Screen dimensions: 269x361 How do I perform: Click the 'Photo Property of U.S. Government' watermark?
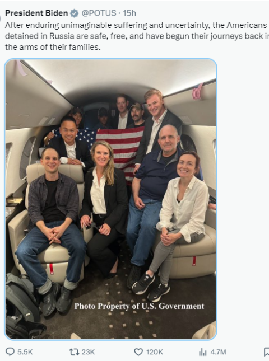pos(139,306)
